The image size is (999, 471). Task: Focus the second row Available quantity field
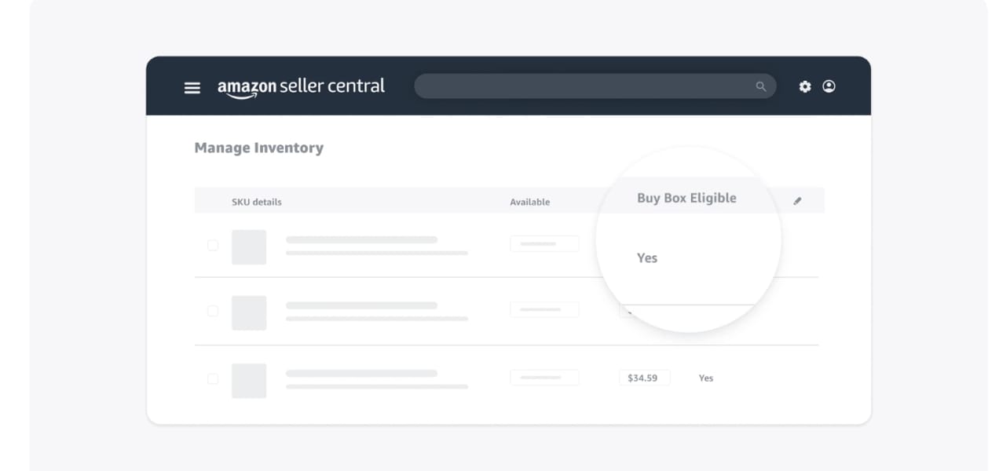coord(544,309)
